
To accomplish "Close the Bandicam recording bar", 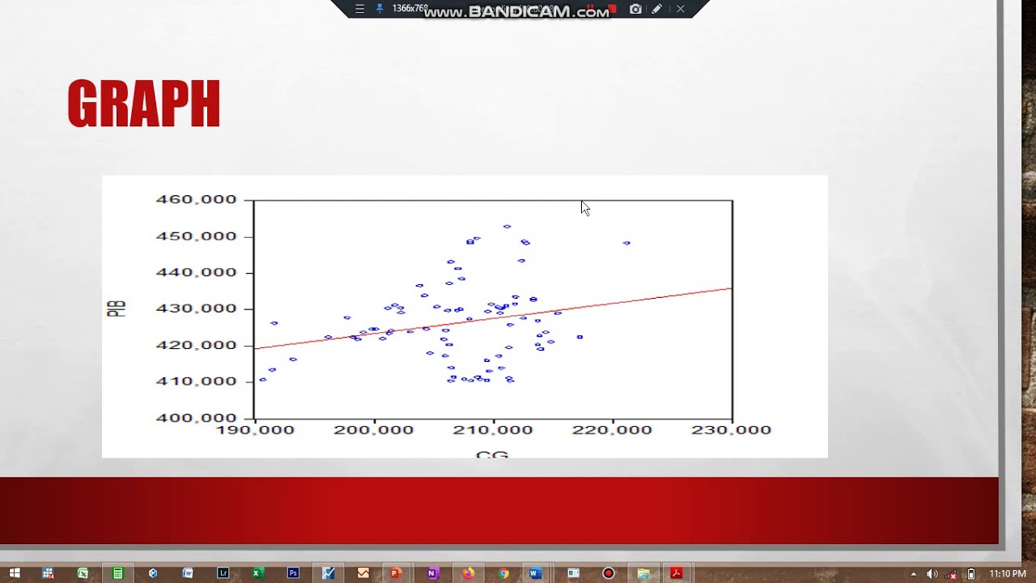I will click(x=680, y=9).
